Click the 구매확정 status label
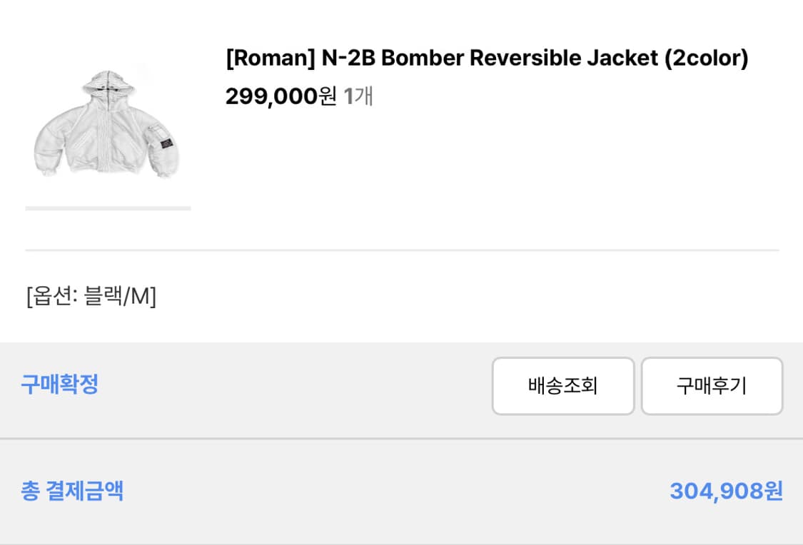 point(60,384)
